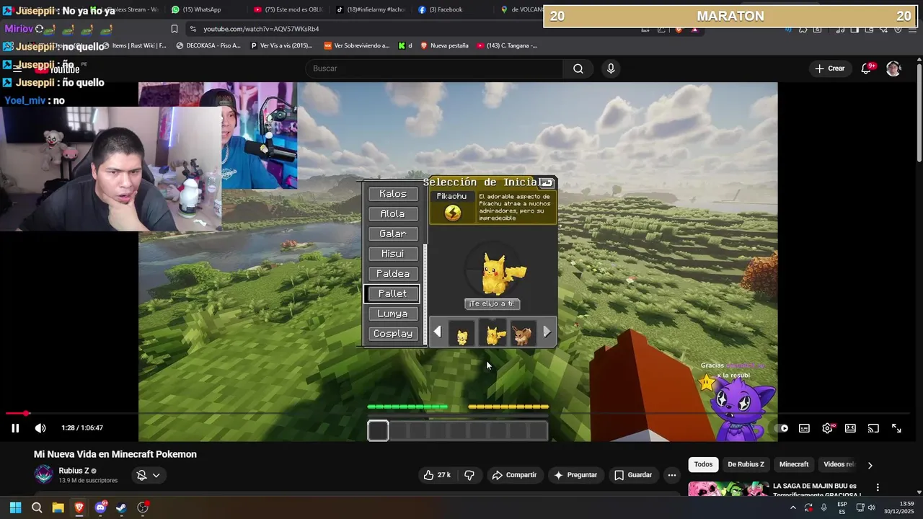Open the DECOKASA bookmark

point(208,45)
